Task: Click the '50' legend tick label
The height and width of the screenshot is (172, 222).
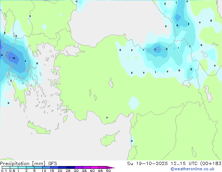Action: pyautogui.click(x=108, y=171)
